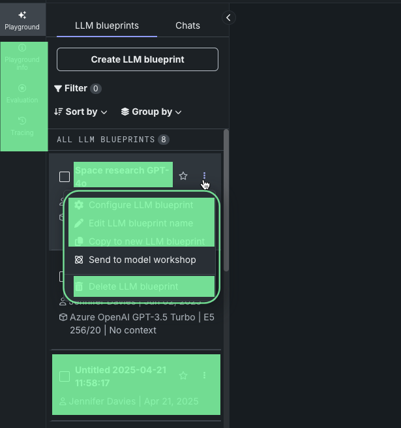This screenshot has width=401, height=428.
Task: Select the Space research GPT-4o checkbox
Action: 65,177
